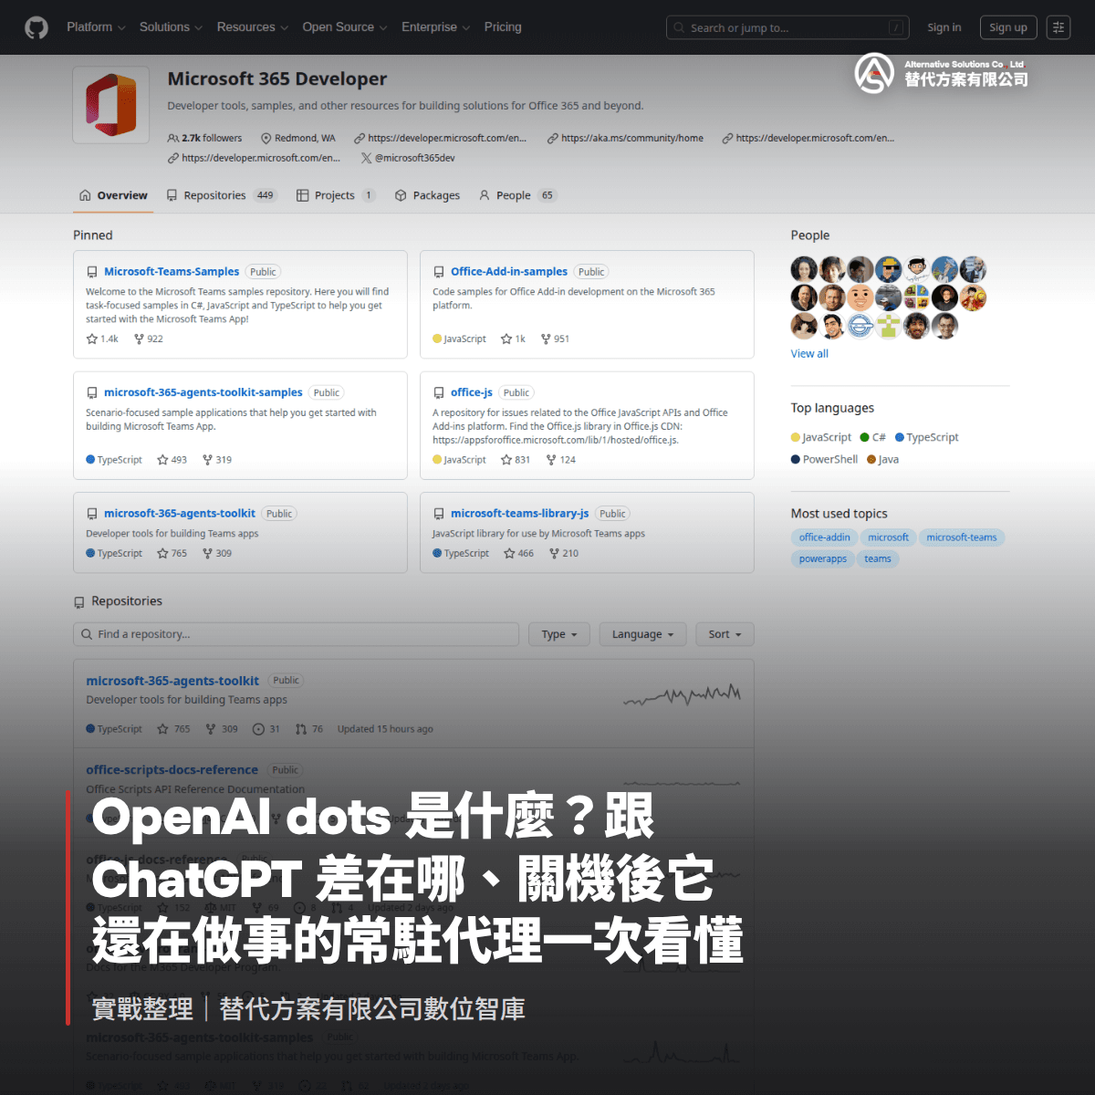This screenshot has height=1095, width=1095.
Task: Filter by PowerShell in Top languages
Action: 825,459
